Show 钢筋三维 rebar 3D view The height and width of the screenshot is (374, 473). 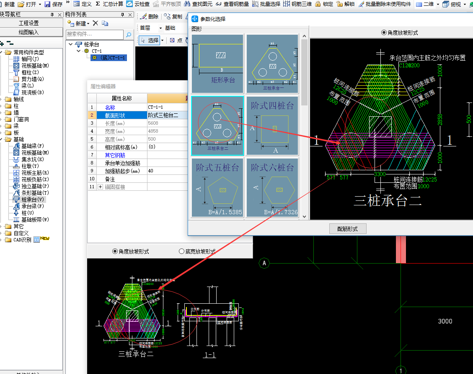tap(297, 4)
